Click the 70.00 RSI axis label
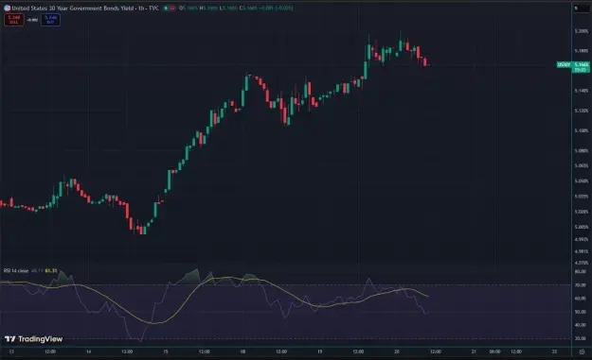This screenshot has width=592, height=360. coord(581,285)
